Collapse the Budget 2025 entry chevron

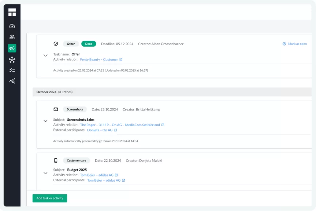point(45,173)
